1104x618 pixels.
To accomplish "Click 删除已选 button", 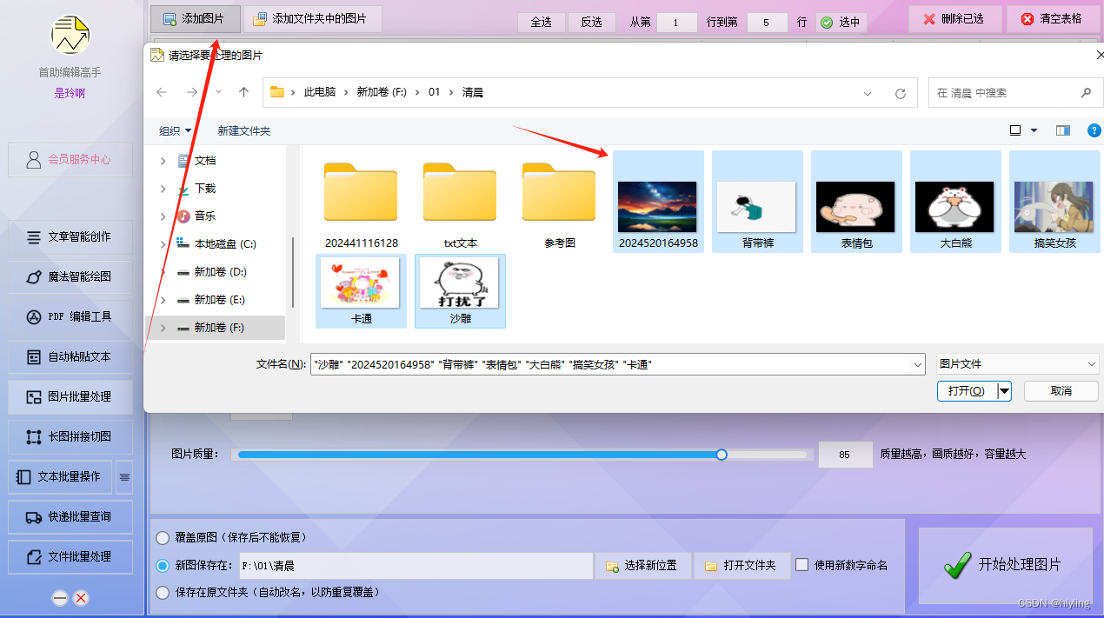I will [954, 18].
